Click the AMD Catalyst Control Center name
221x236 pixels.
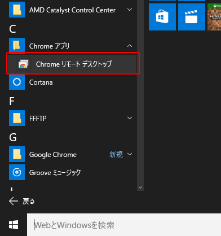point(72,10)
